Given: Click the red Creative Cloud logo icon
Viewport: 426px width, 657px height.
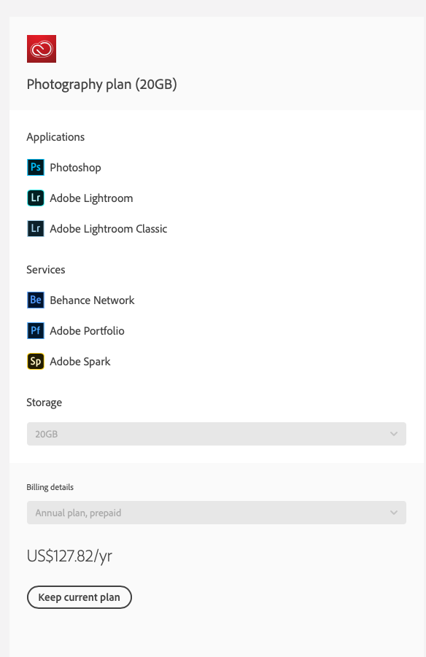Looking at the screenshot, I should tap(42, 49).
